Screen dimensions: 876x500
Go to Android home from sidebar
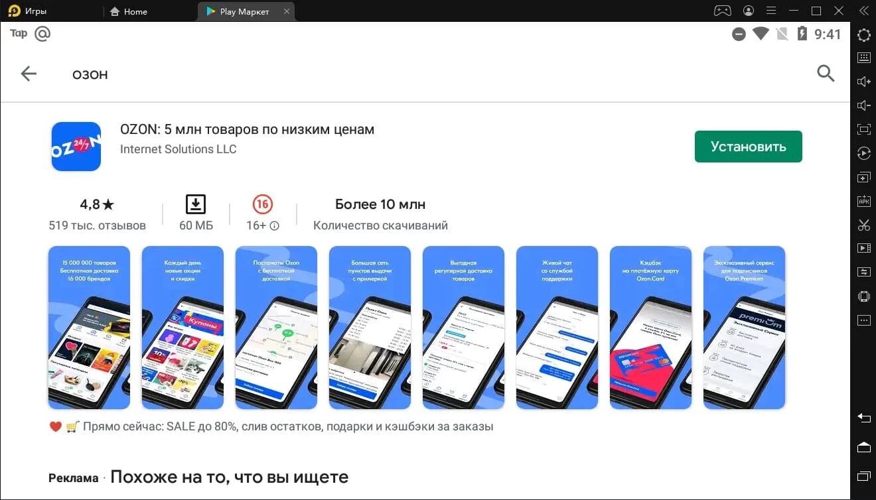click(x=863, y=447)
